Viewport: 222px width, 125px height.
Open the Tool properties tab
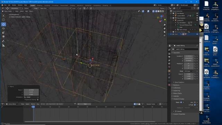coord(169,50)
